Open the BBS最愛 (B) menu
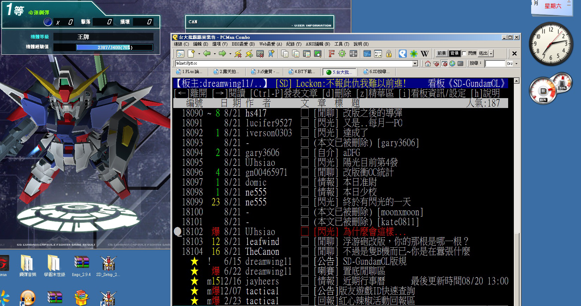This screenshot has height=306, width=581. pos(243,44)
